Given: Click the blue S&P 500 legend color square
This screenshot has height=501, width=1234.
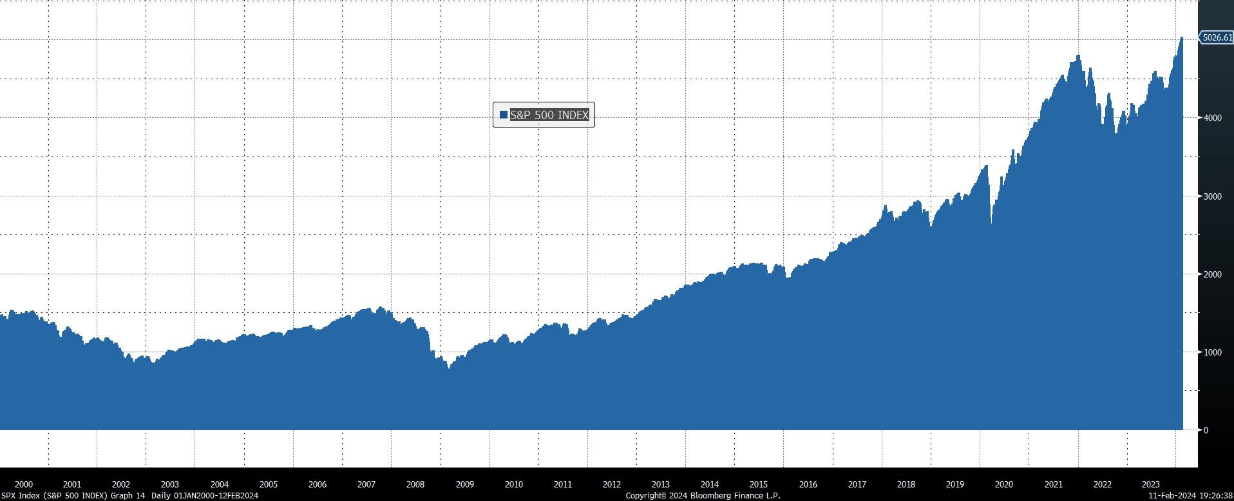Looking at the screenshot, I should point(504,115).
